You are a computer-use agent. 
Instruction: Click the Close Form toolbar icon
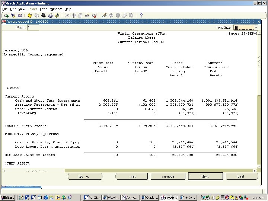click(57, 16)
